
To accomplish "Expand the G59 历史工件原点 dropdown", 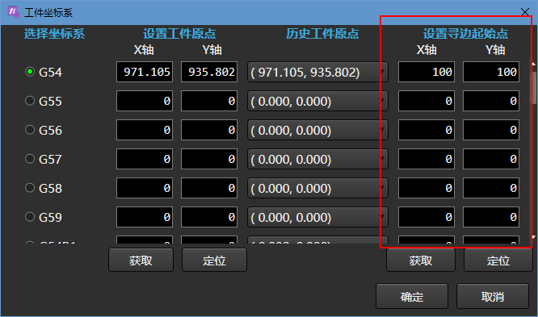I will click(x=317, y=217).
